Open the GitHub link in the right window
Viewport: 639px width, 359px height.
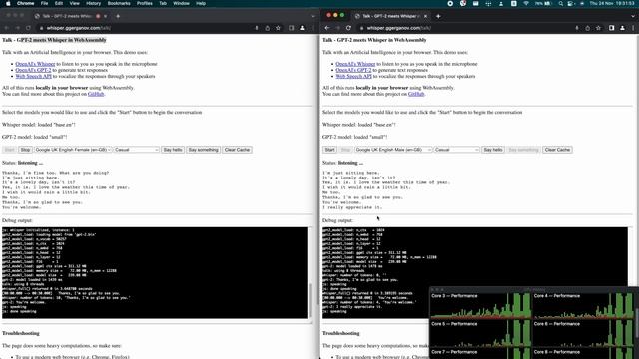(x=416, y=94)
